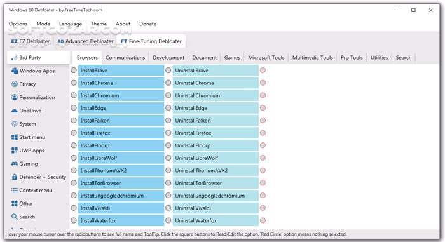Switch to the Games tab
445x242 pixels.
point(232,58)
